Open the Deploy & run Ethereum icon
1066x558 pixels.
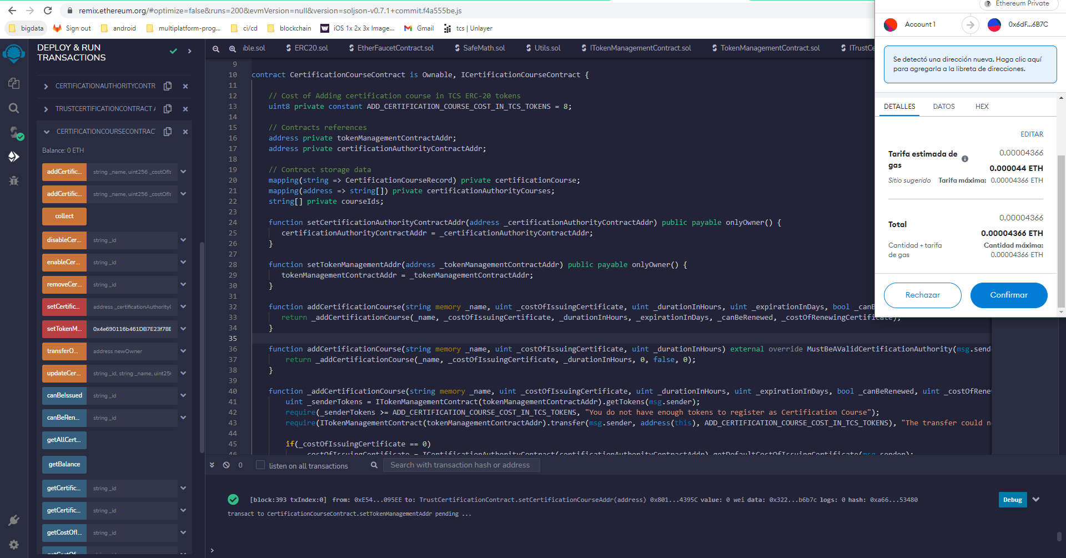tap(14, 157)
